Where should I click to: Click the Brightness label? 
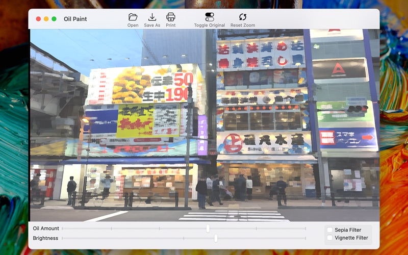45,238
